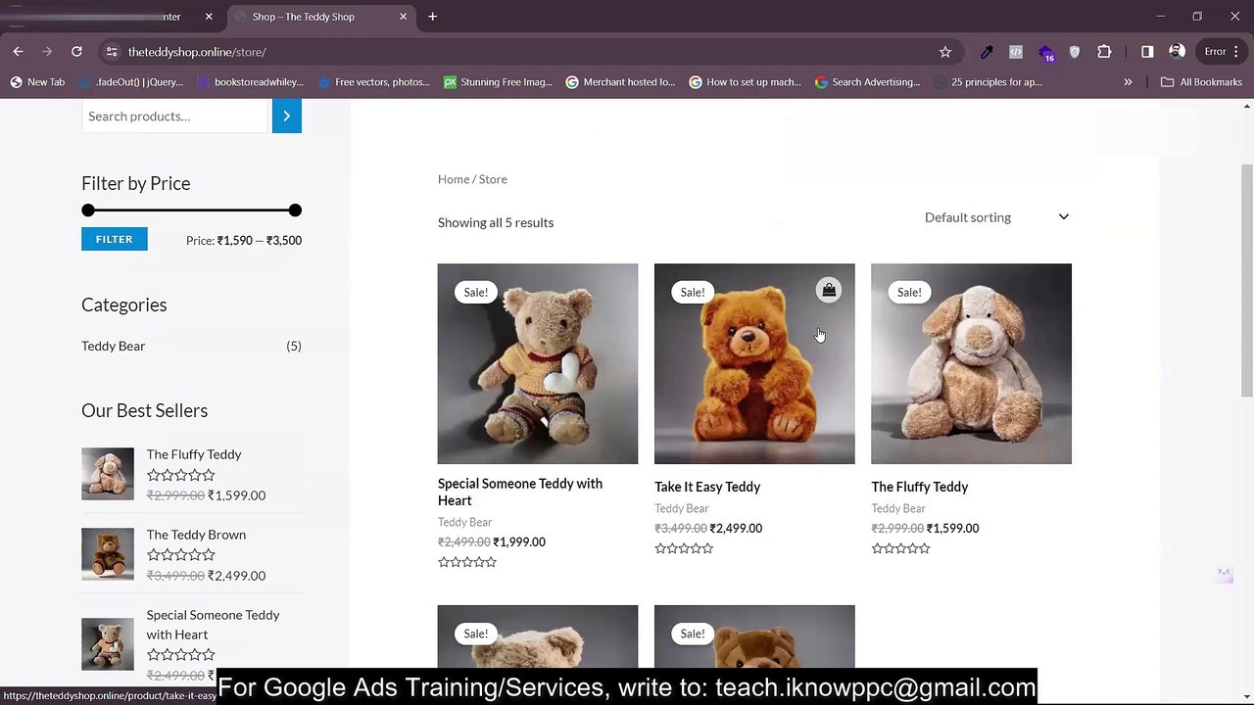Open Take It Easy Teddy title link
Viewport: 1254px width, 705px height.
pos(707,487)
